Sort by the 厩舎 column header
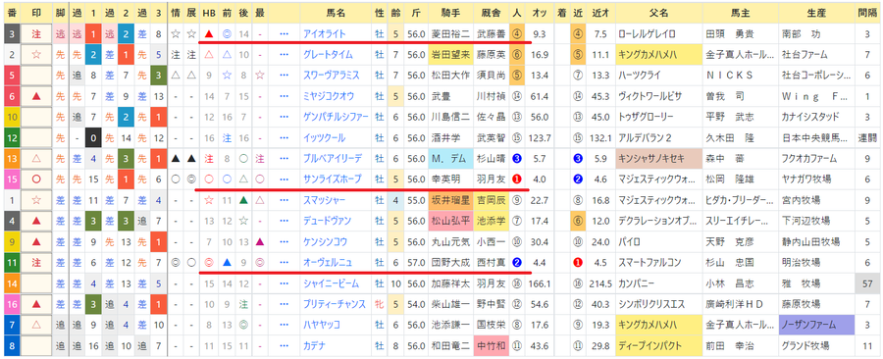This screenshot has width=883, height=359. pos(491,13)
